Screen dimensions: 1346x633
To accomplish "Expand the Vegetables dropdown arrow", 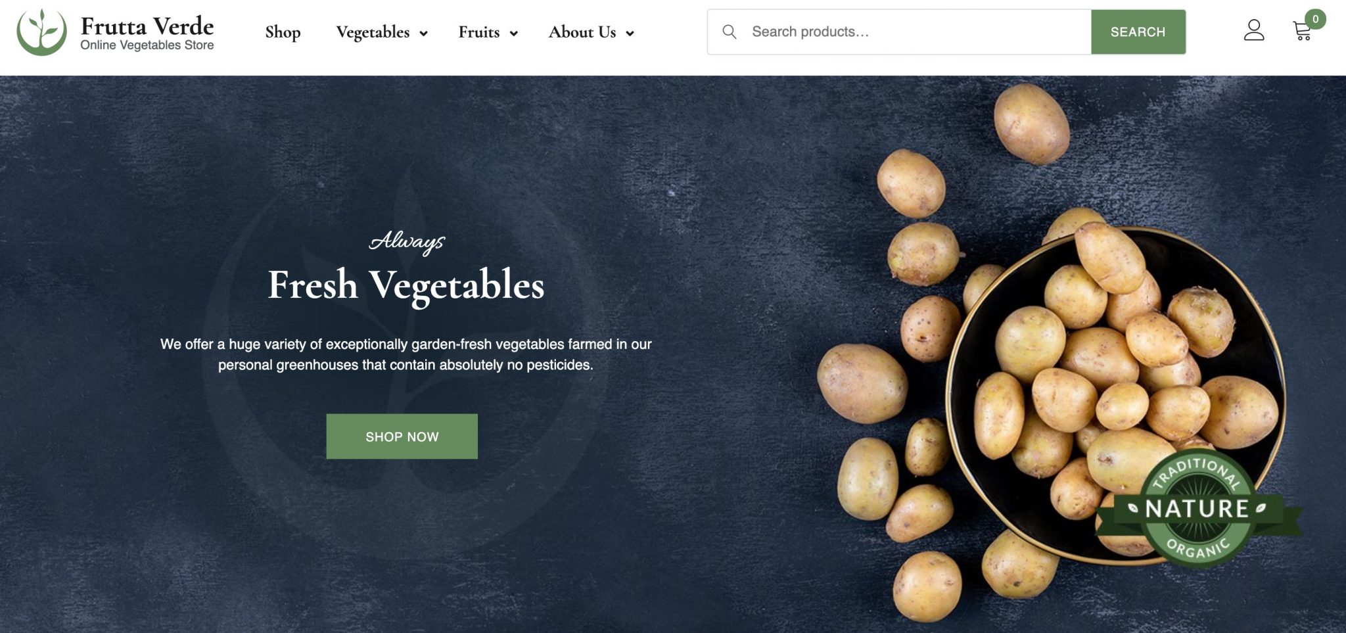I will 424,34.
